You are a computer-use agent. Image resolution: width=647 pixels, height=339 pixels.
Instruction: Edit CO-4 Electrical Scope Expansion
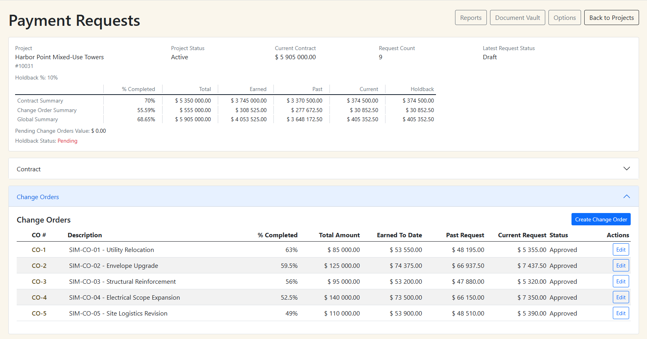pyautogui.click(x=620, y=297)
